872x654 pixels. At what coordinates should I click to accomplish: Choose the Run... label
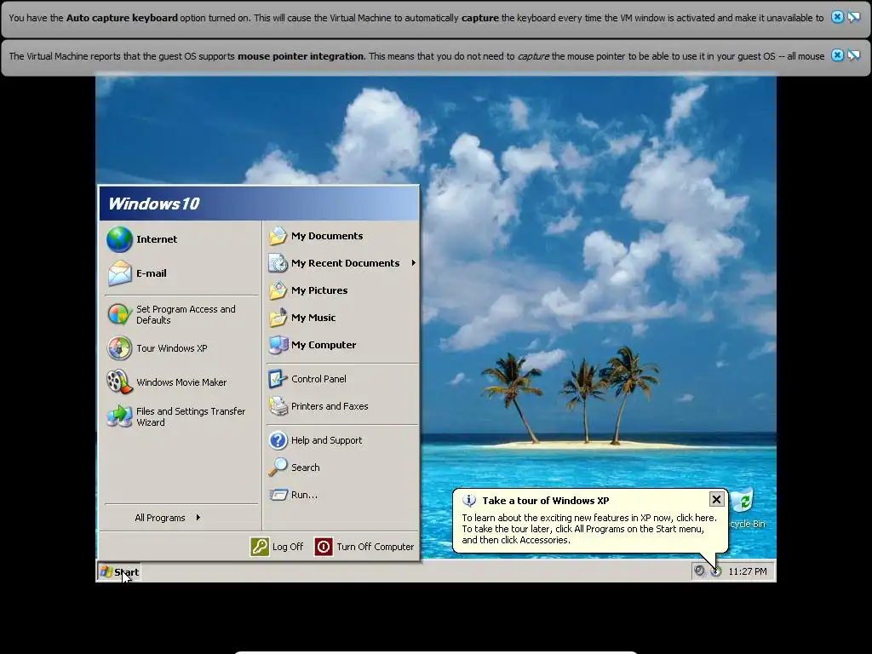pyautogui.click(x=304, y=495)
